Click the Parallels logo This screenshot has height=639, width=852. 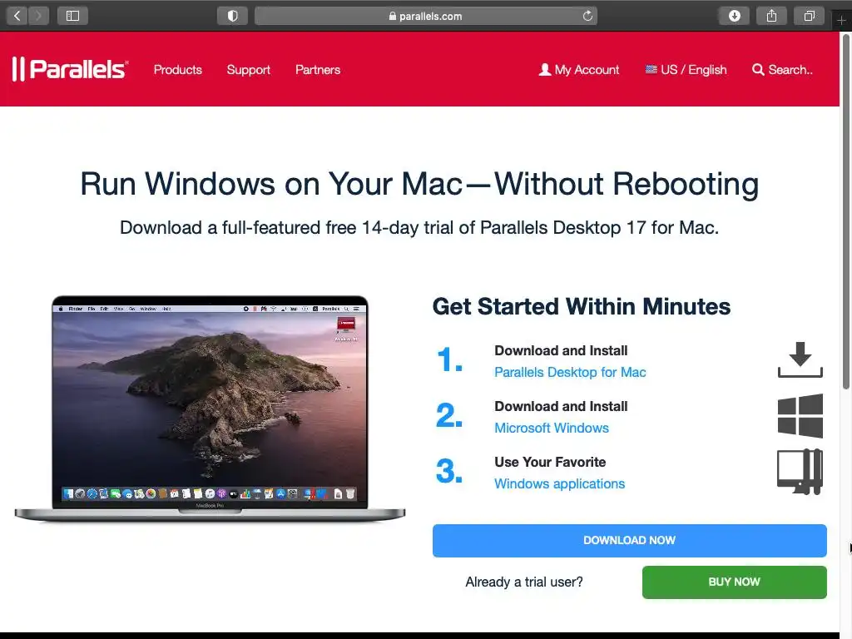click(70, 69)
